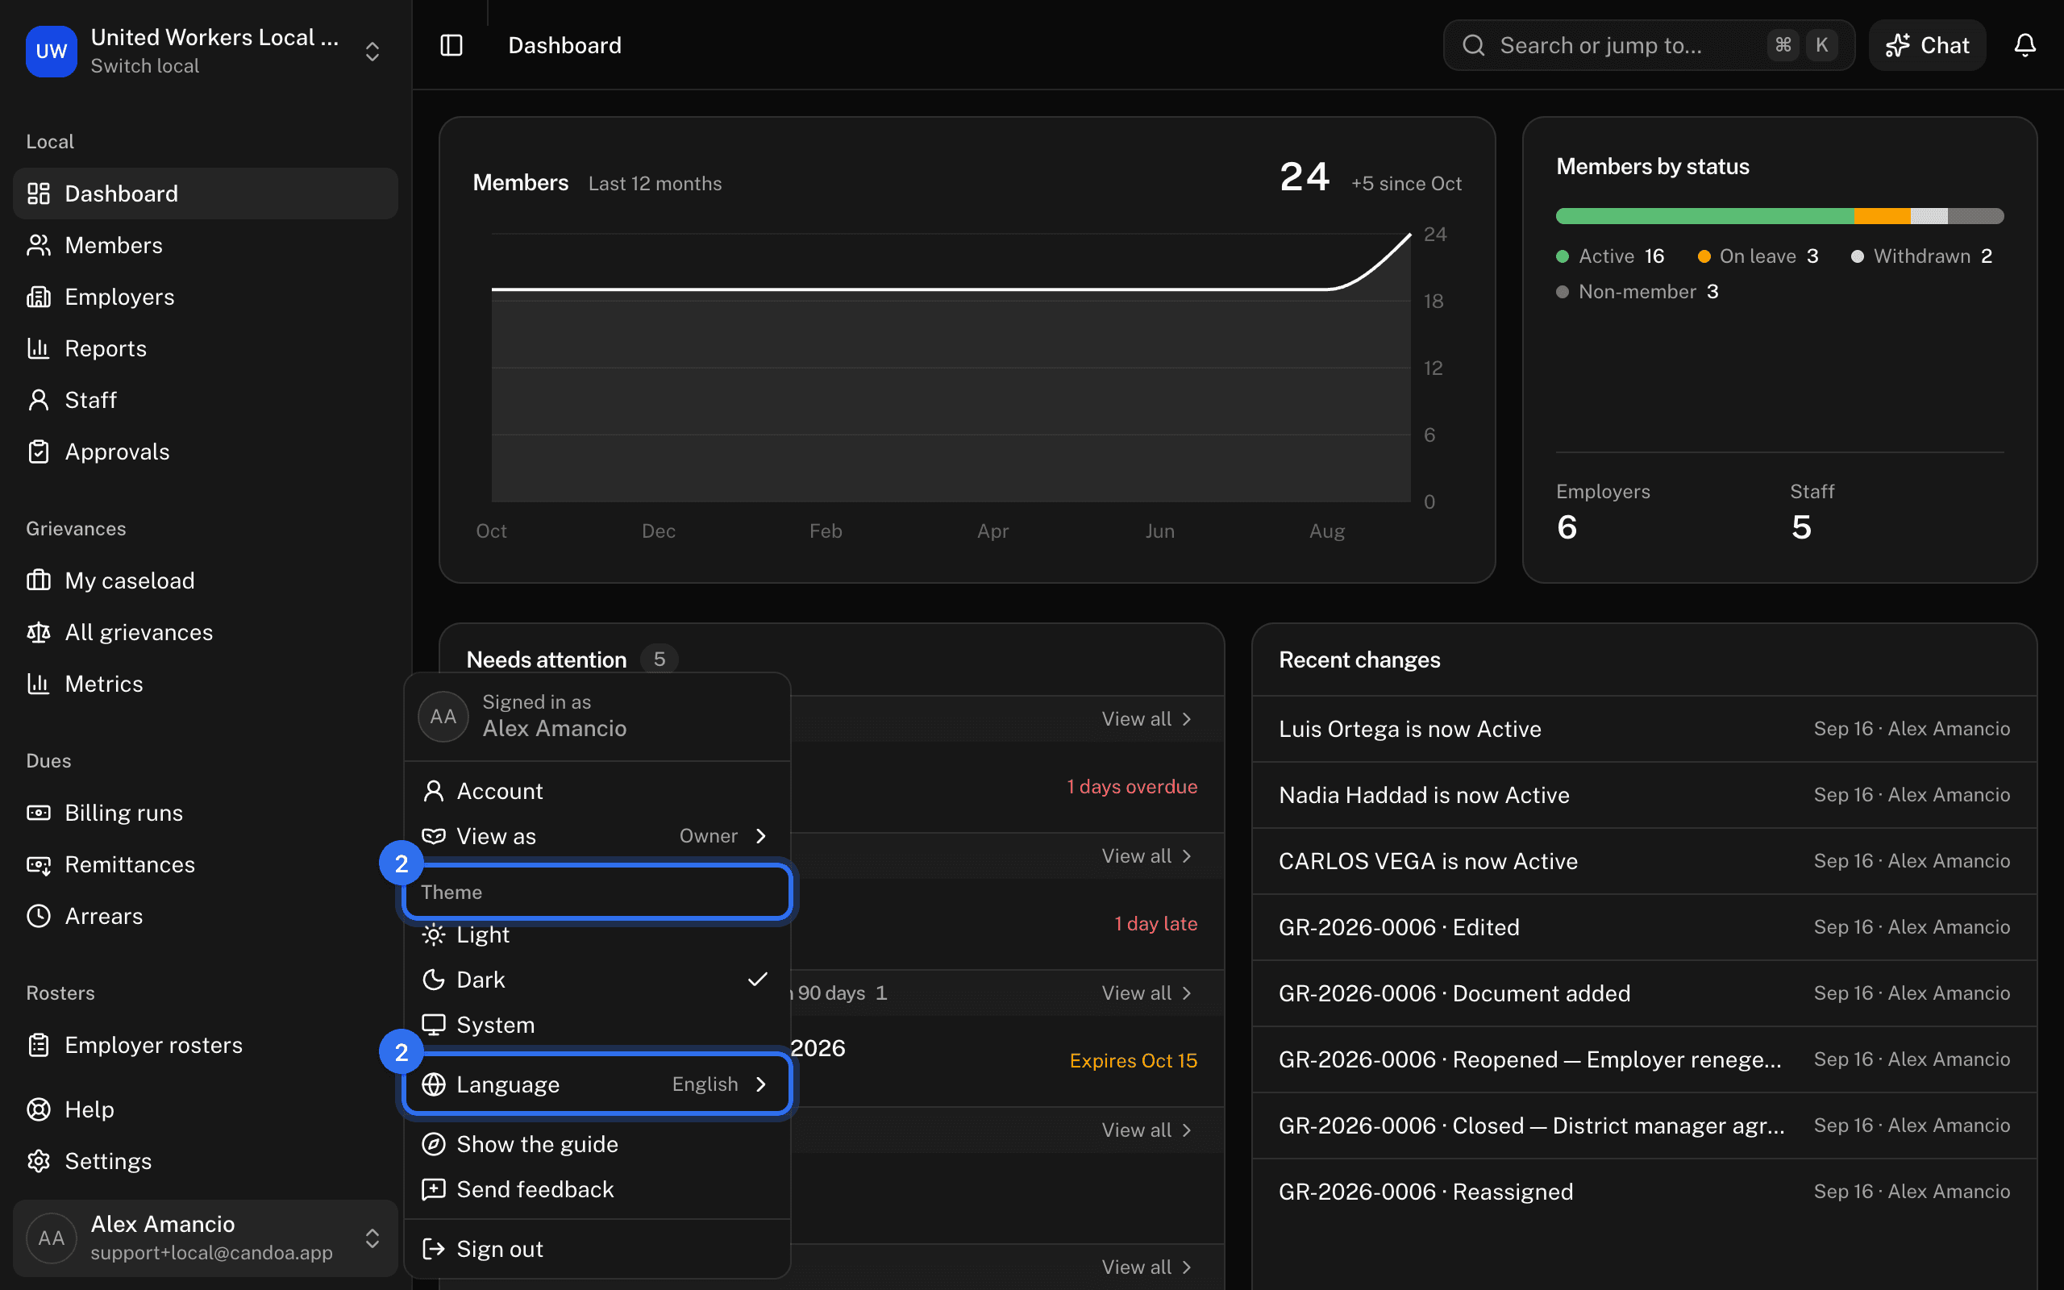
Task: Click View all above 1 day late
Action: coord(1146,855)
